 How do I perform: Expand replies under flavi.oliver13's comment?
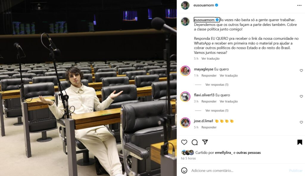coord(217,110)
